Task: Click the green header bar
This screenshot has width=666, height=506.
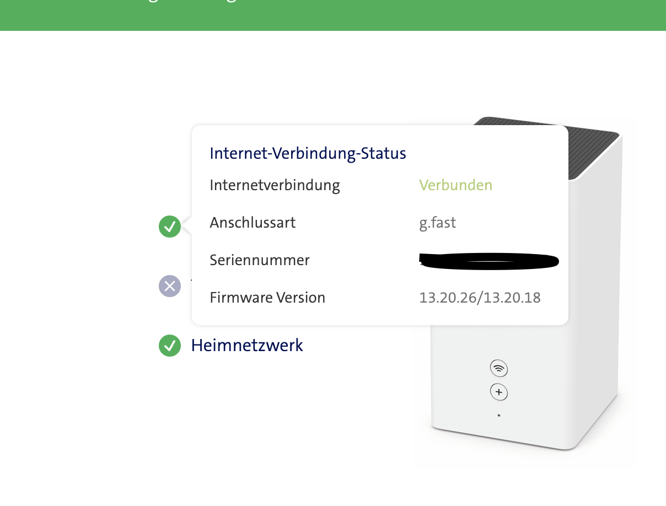Action: [x=333, y=15]
